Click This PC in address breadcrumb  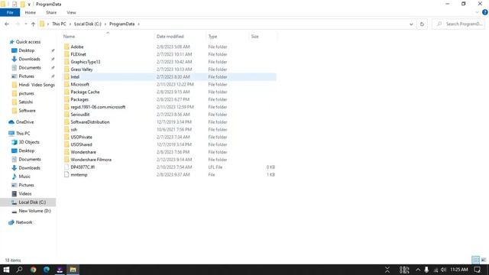pyautogui.click(x=59, y=24)
